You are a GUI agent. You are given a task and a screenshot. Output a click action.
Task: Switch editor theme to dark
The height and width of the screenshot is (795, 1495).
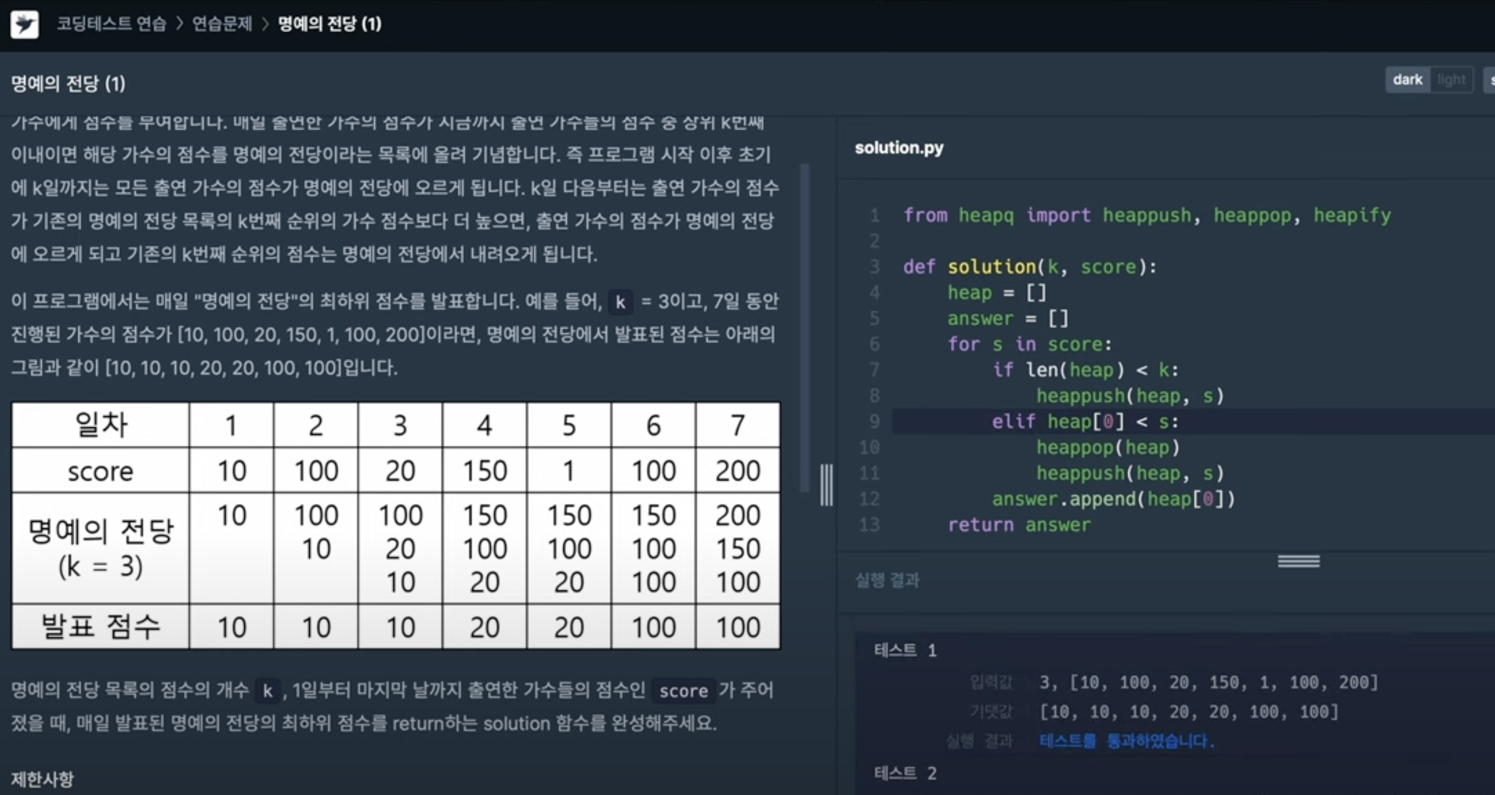1407,80
